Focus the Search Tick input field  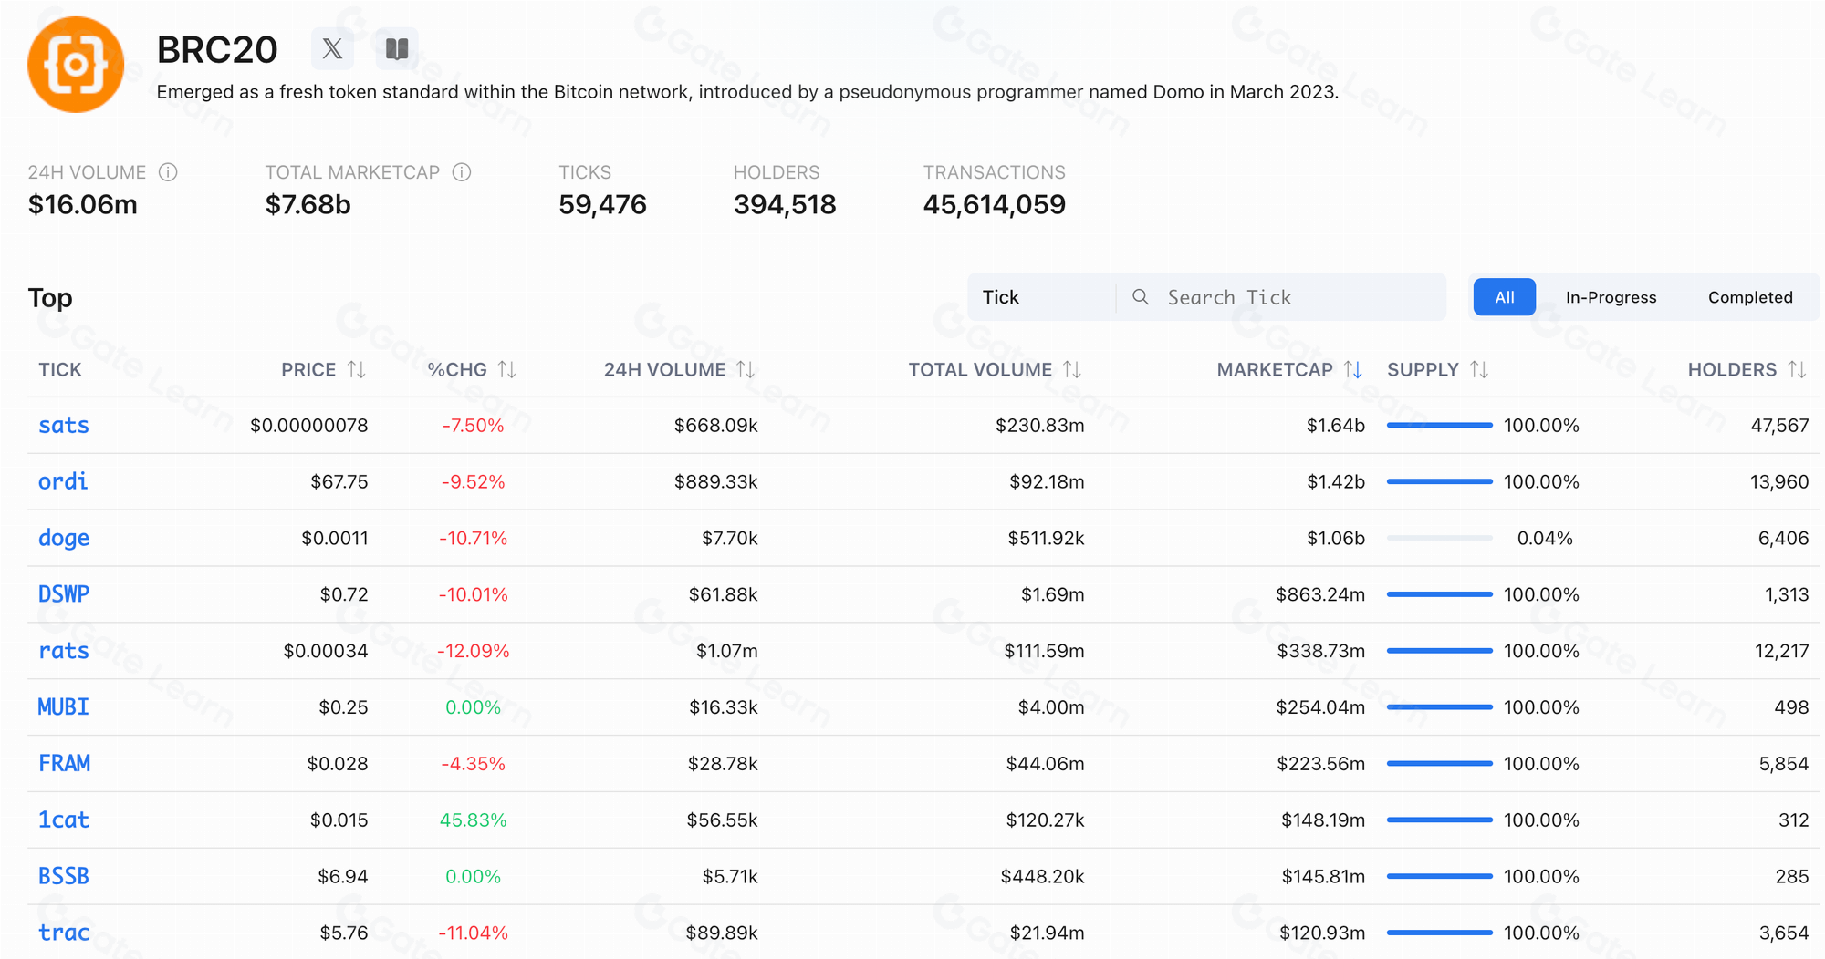pos(1296,297)
